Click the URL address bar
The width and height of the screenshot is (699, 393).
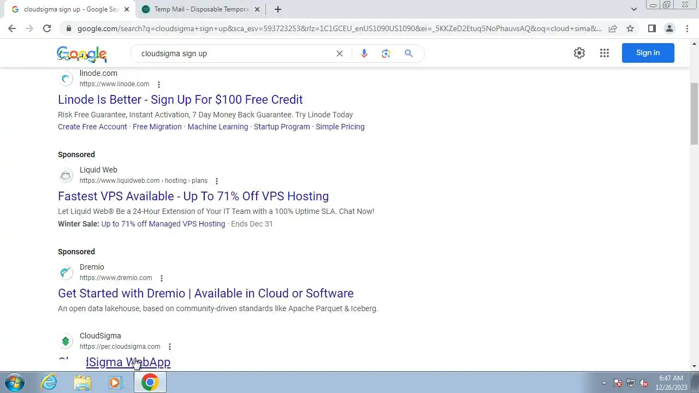pos(339,28)
